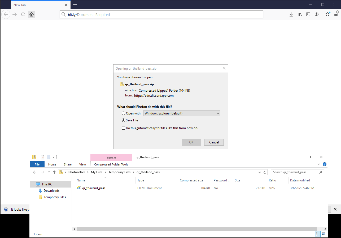This screenshot has height=238, width=341.
Task: Switch to Large icons view layout icon
Action: click(x=323, y=234)
